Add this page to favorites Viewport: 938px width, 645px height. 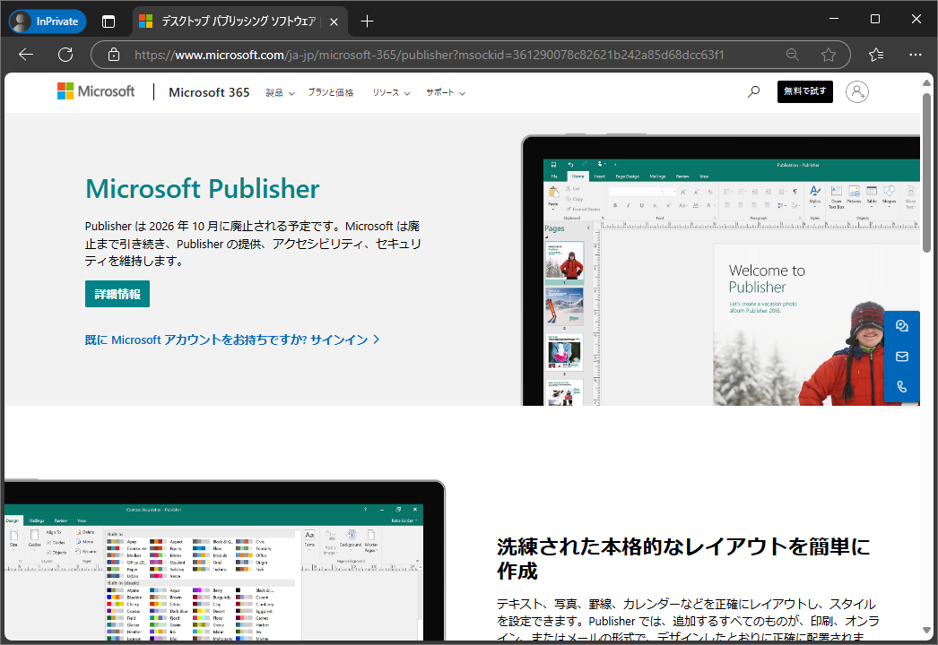(x=829, y=55)
